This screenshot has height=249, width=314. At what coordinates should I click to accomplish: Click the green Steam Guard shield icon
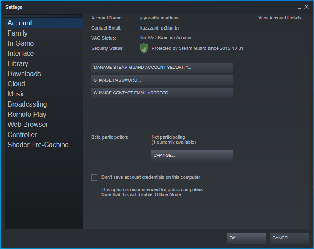[x=144, y=48]
